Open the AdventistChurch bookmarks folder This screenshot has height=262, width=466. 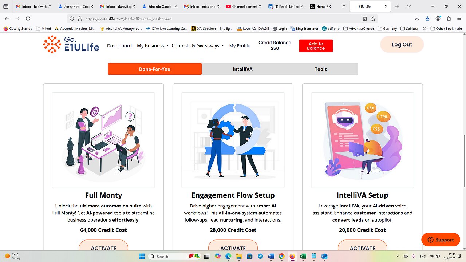[359, 28]
